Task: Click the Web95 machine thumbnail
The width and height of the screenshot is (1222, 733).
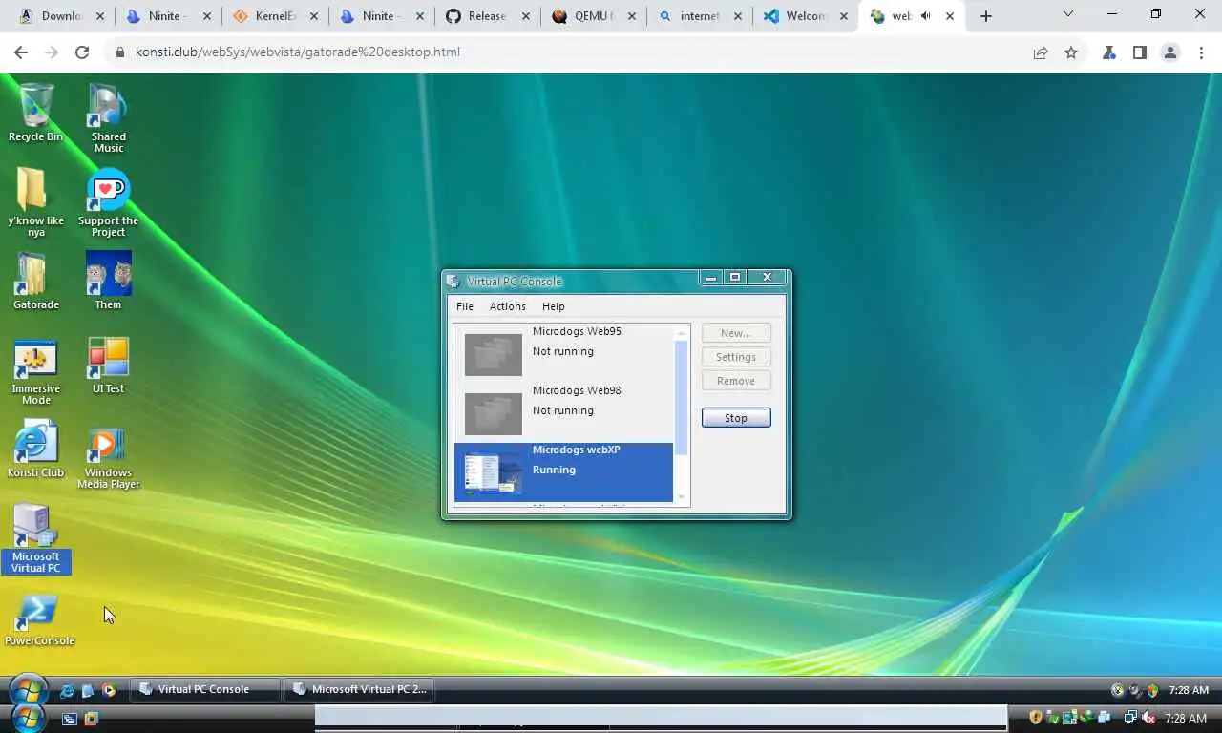Action: (x=493, y=354)
